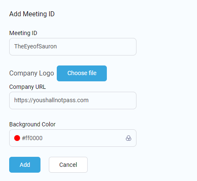Open the color picker palette icon
The width and height of the screenshot is (197, 181).
tap(129, 138)
